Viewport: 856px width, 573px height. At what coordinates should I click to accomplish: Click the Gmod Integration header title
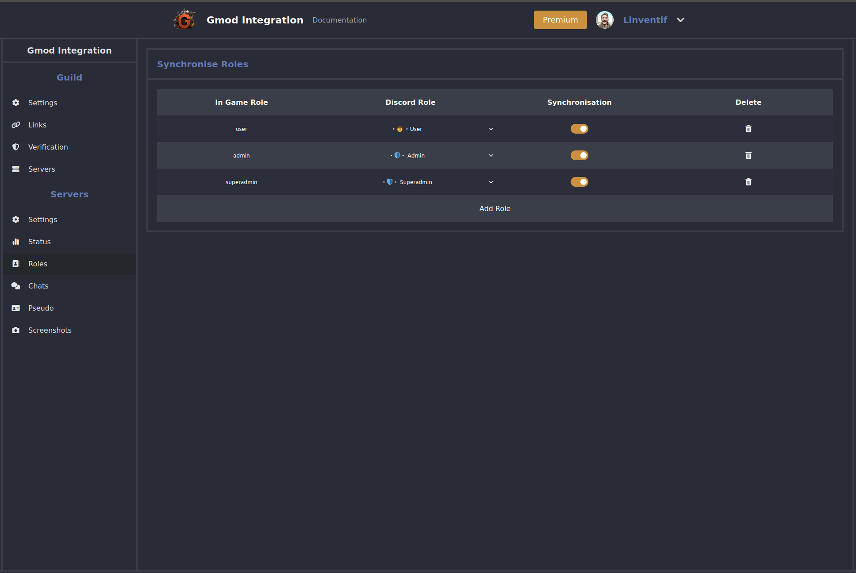(255, 20)
